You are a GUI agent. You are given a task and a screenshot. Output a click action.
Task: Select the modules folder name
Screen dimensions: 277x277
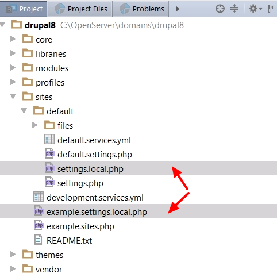pos(52,68)
